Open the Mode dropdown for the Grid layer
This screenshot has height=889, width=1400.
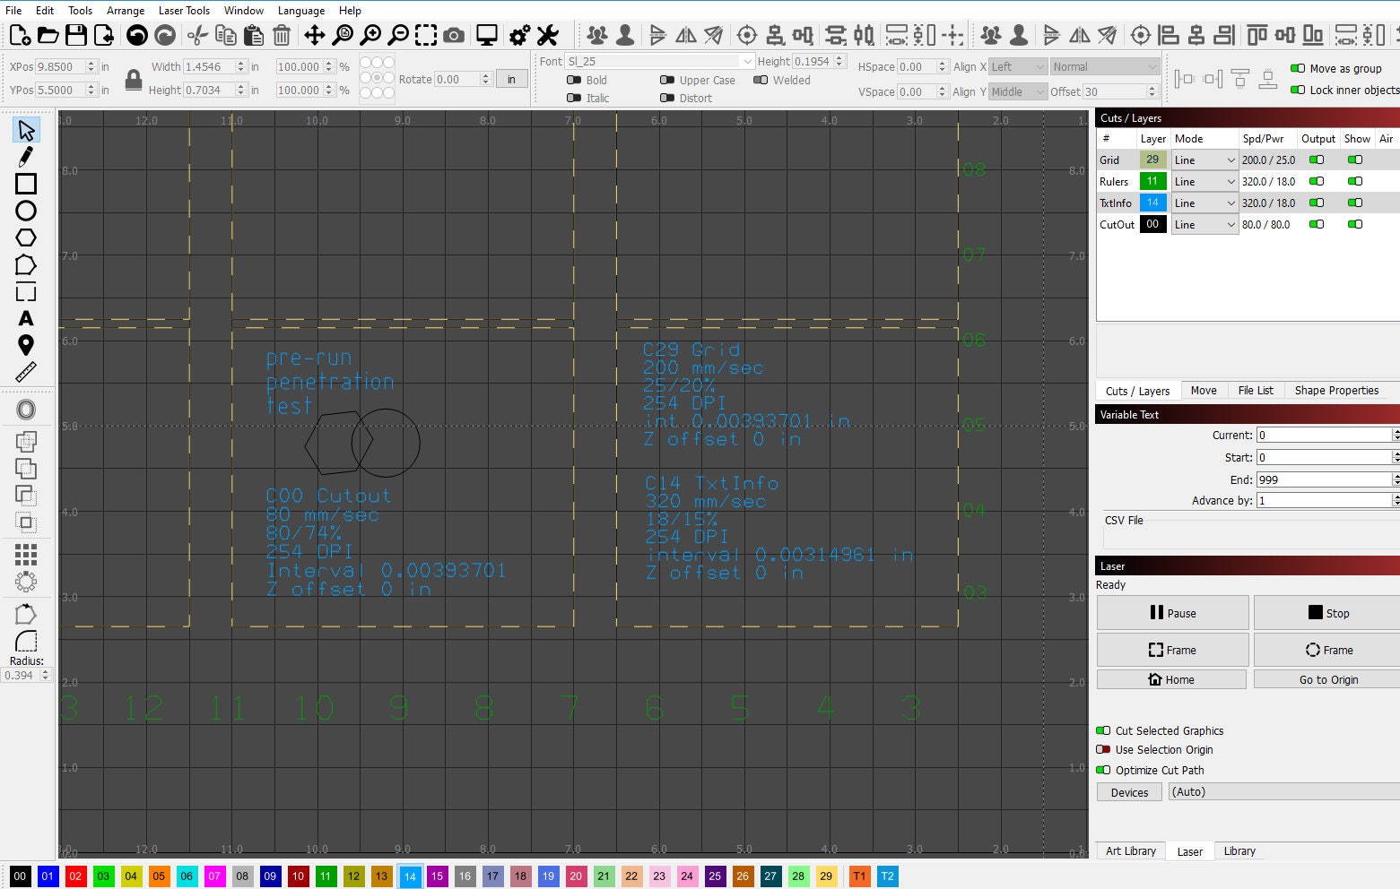[1204, 160]
